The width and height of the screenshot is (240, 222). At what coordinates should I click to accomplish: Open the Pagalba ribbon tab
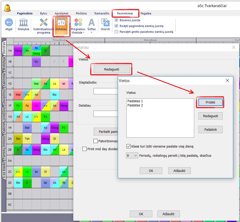[146, 13]
